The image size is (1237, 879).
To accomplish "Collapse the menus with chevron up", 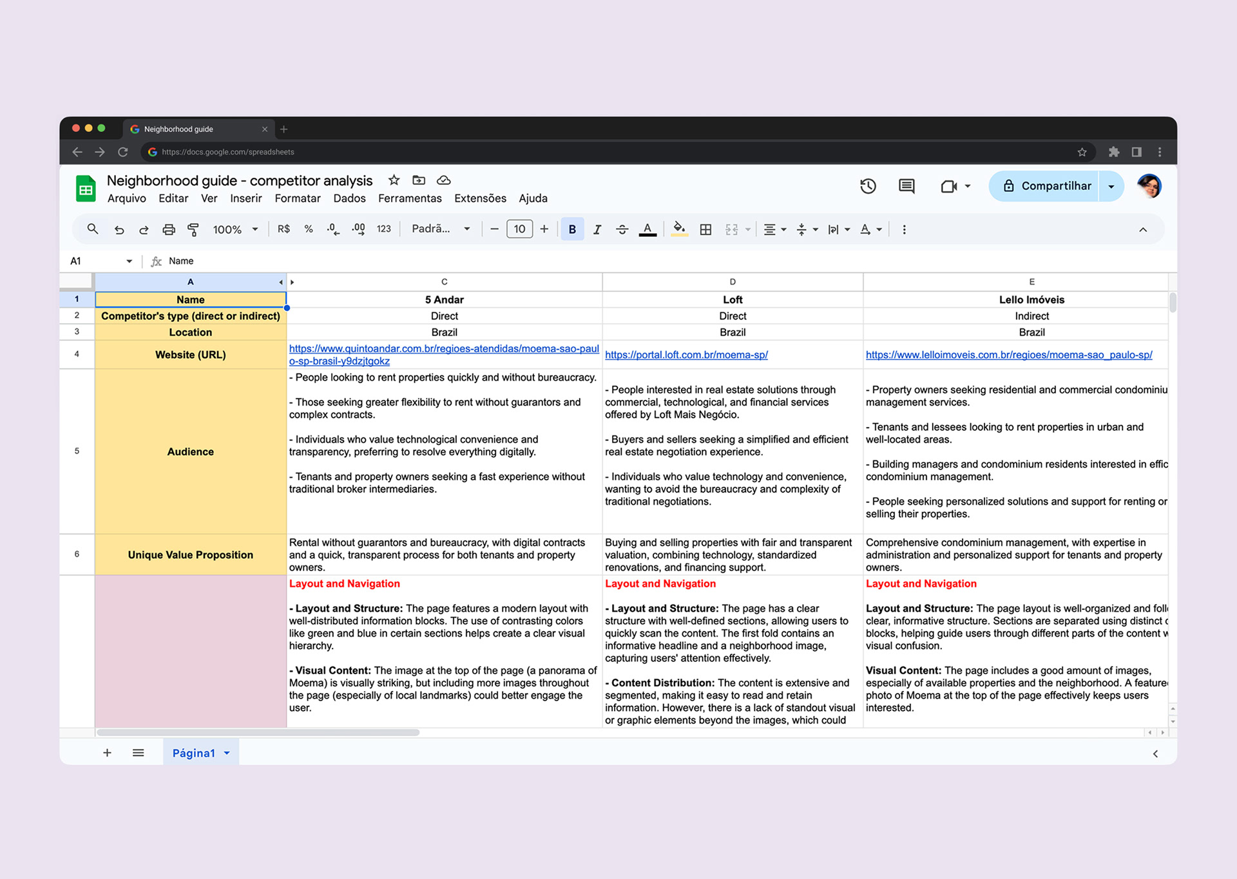I will coord(1143,230).
